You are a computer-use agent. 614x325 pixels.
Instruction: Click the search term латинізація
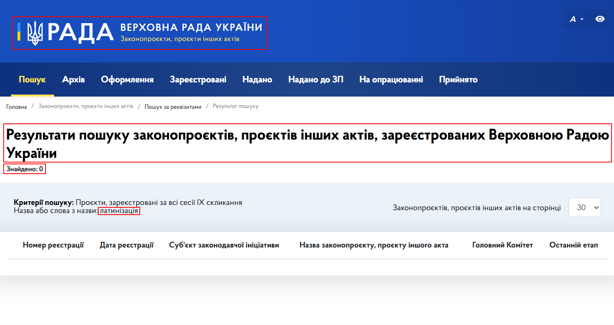click(119, 211)
